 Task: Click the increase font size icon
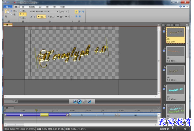click(x=31, y=17)
